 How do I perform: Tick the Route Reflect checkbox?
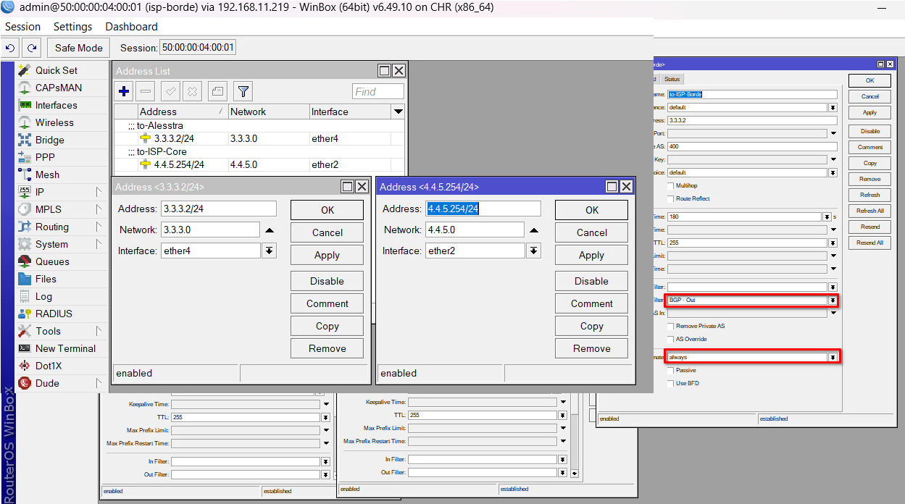(x=670, y=198)
